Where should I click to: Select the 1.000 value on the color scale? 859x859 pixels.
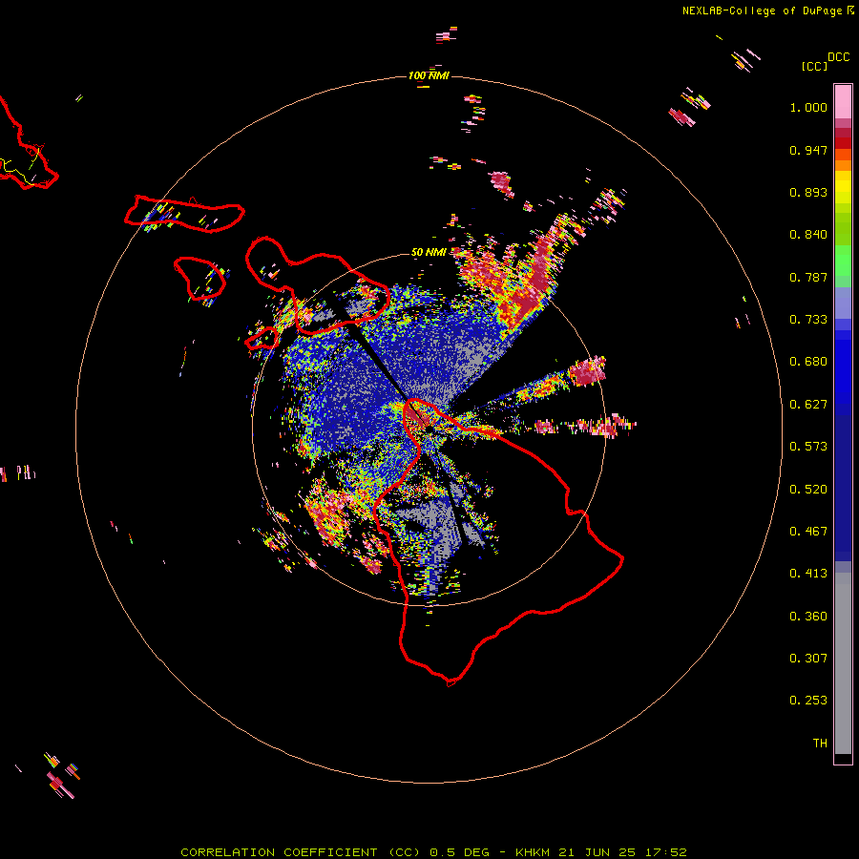[x=808, y=107]
